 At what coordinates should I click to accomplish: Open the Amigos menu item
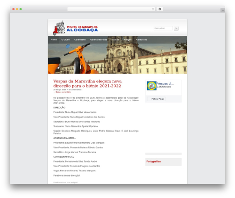click(127, 40)
